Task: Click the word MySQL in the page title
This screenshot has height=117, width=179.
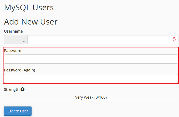Action: (17, 8)
